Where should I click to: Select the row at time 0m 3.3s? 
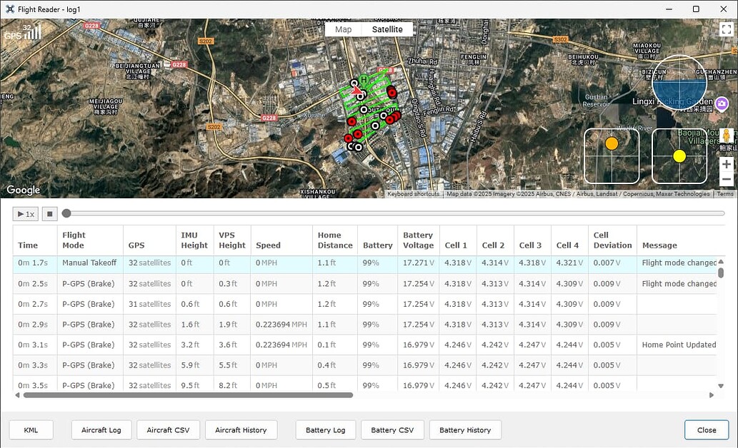click(365, 365)
